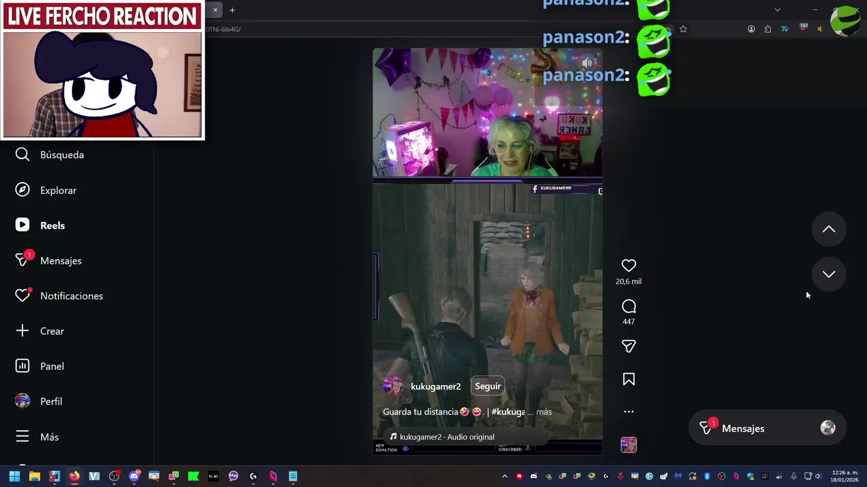Screen dimensions: 867x487
Task: Click 20,6 mil likes count
Action: click(x=629, y=281)
